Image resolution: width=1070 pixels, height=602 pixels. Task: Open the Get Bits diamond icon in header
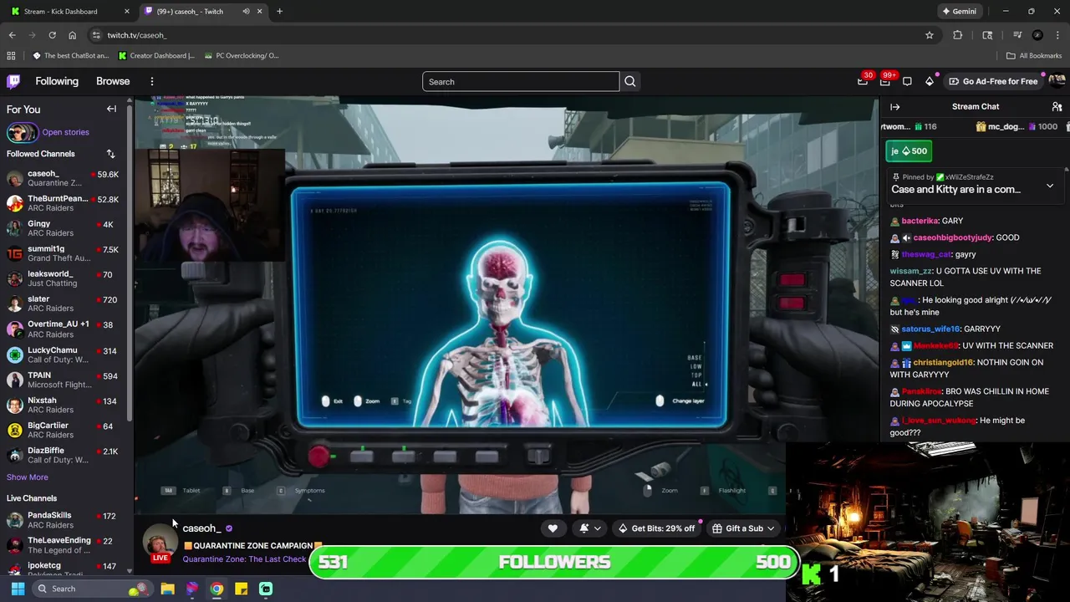[x=929, y=81]
